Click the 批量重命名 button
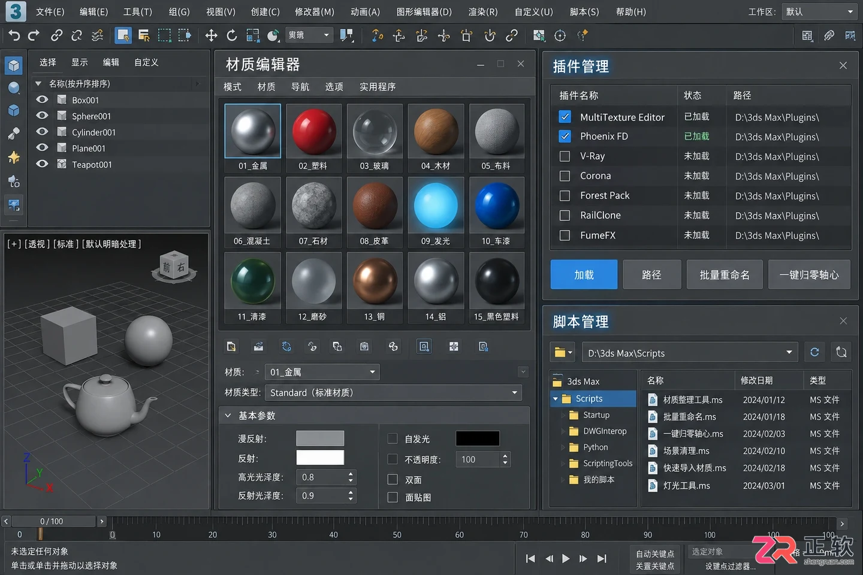Viewport: 863px width, 575px height. pos(725,274)
